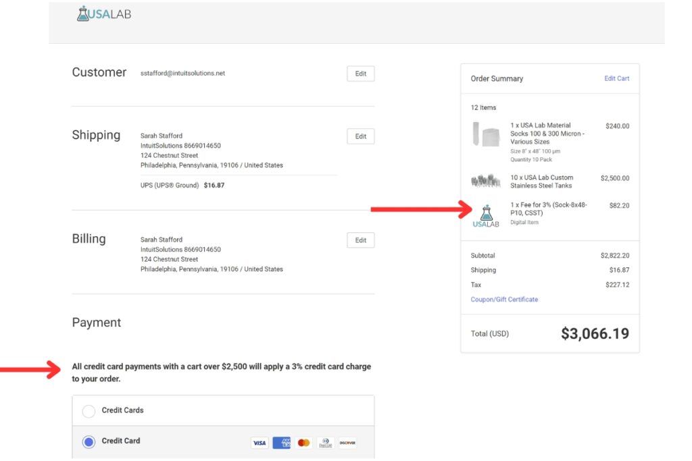The height and width of the screenshot is (461, 692).
Task: Click Edit next to the Shipping section
Action: 360,136
